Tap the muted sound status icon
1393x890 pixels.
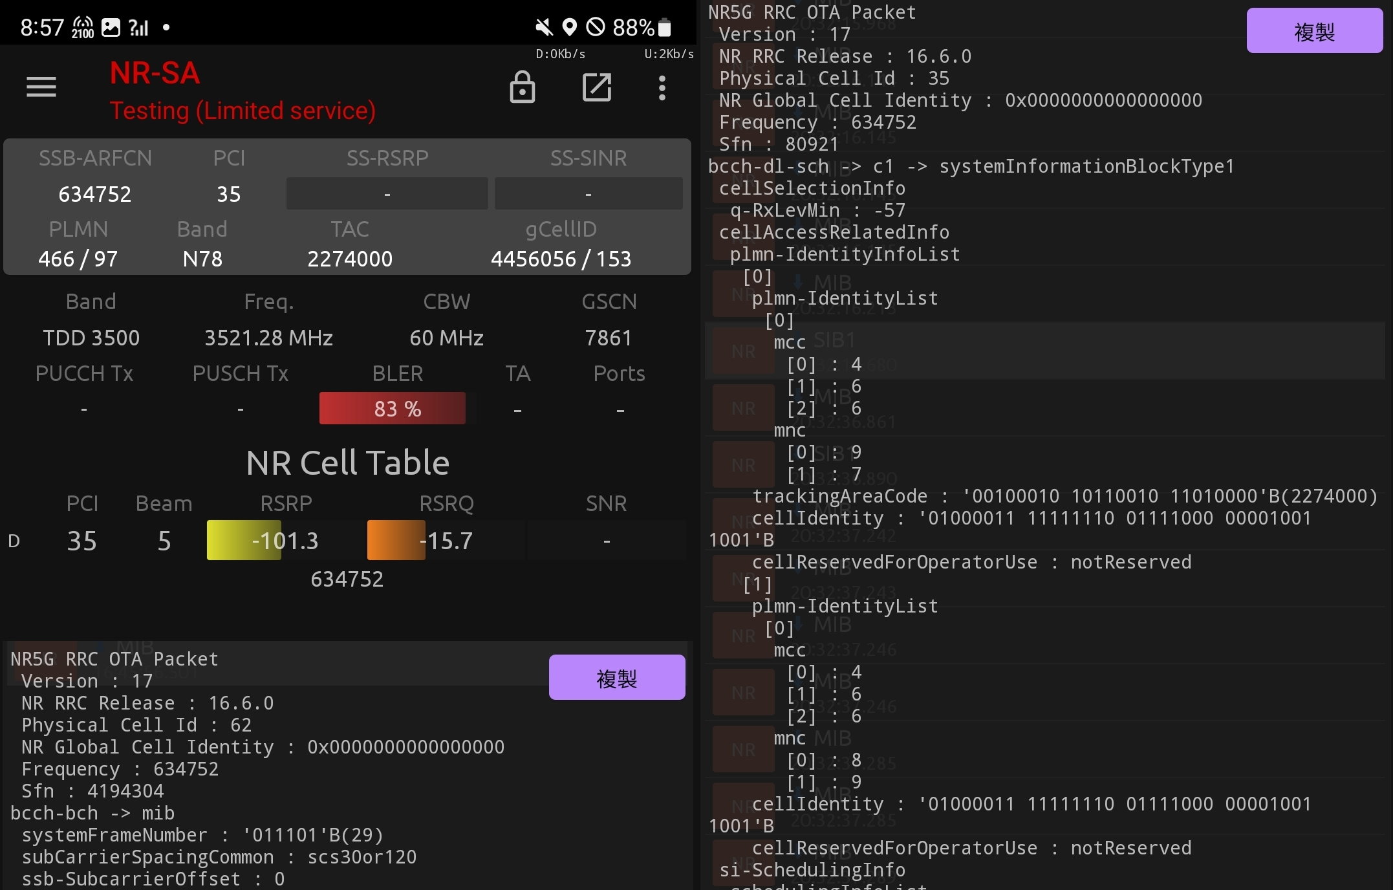click(544, 27)
